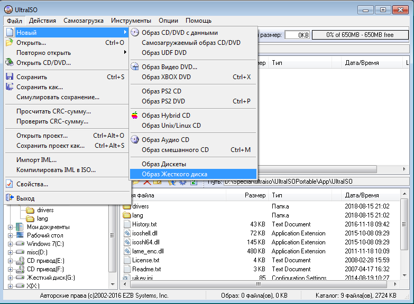This screenshot has height=304, width=414.
Task: Open the Инструменты menu
Action: pyautogui.click(x=131, y=21)
